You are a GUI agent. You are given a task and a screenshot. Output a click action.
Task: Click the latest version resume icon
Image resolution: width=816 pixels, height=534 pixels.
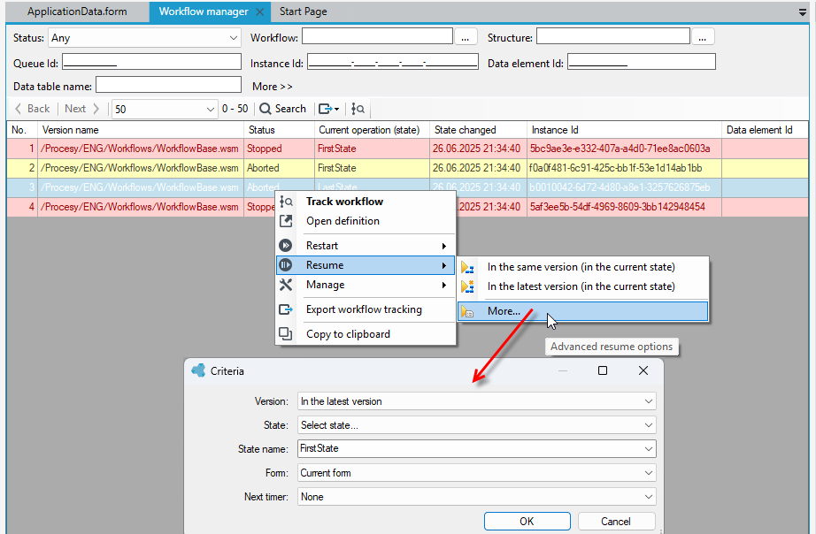[467, 286]
